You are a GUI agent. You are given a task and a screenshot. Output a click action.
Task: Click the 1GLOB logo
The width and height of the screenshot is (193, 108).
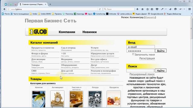point(38,32)
